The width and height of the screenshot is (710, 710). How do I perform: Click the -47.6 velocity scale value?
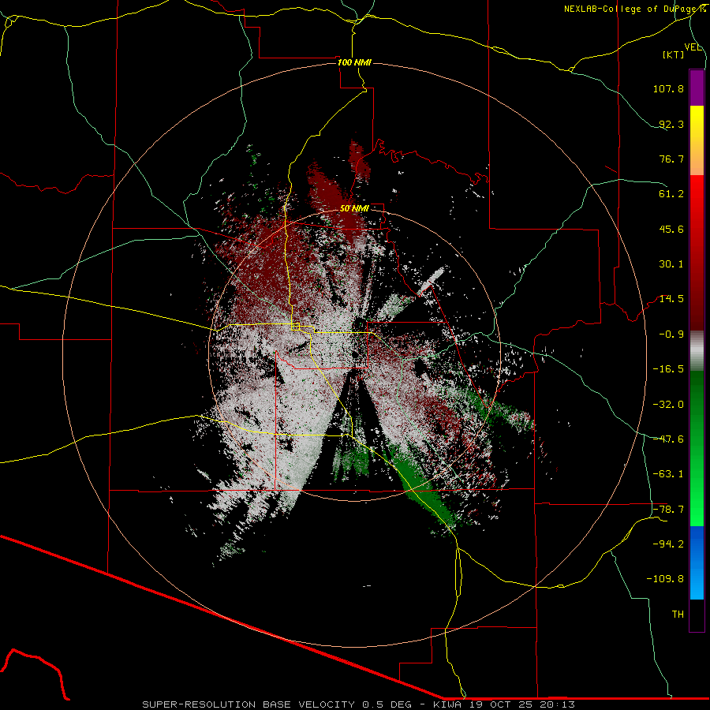pyautogui.click(x=668, y=439)
